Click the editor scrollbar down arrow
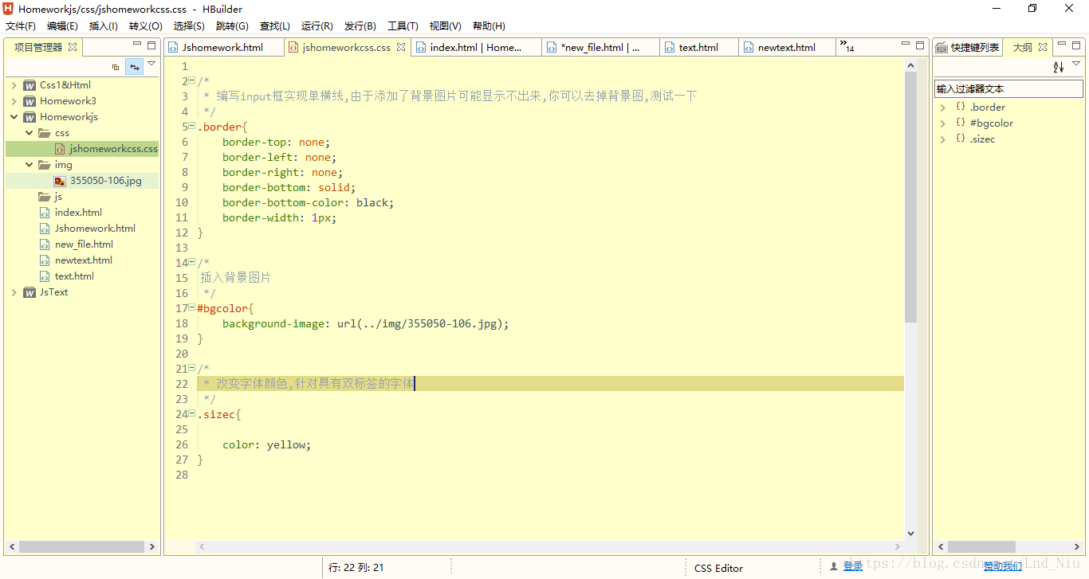The height and width of the screenshot is (579, 1089). pos(911,533)
